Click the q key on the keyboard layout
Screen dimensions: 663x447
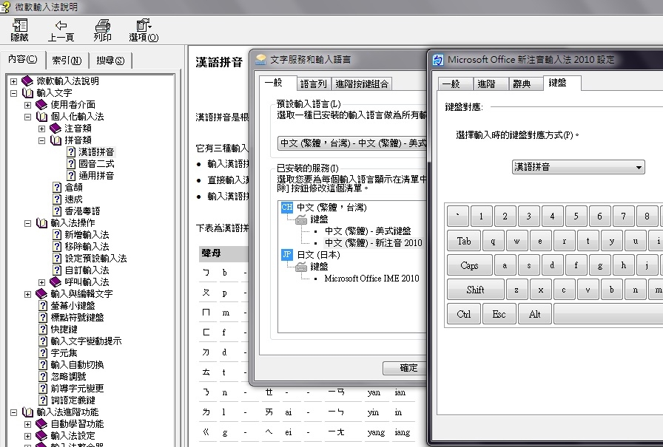(493, 241)
